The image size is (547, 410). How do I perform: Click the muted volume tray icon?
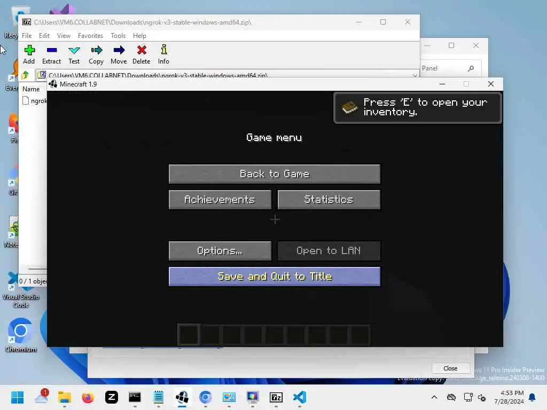482,397
